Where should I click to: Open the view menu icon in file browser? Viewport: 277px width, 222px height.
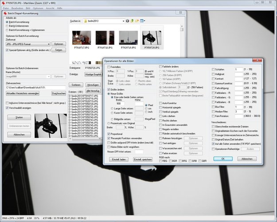point(142,21)
